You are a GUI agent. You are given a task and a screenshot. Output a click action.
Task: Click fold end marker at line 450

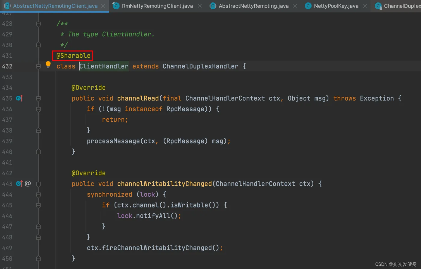point(38,258)
